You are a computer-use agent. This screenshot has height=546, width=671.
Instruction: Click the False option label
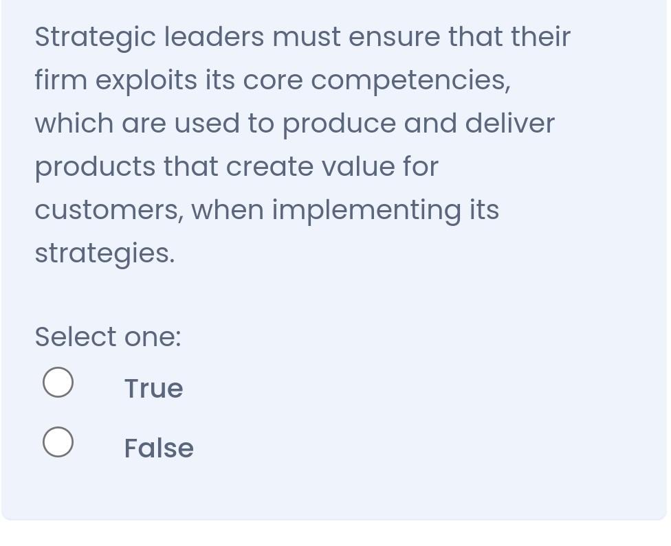point(158,448)
